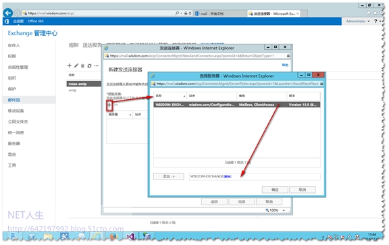The width and height of the screenshot is (389, 245).
Task: Reload the page with the address bar refresh icon
Action: pyautogui.click(x=190, y=13)
